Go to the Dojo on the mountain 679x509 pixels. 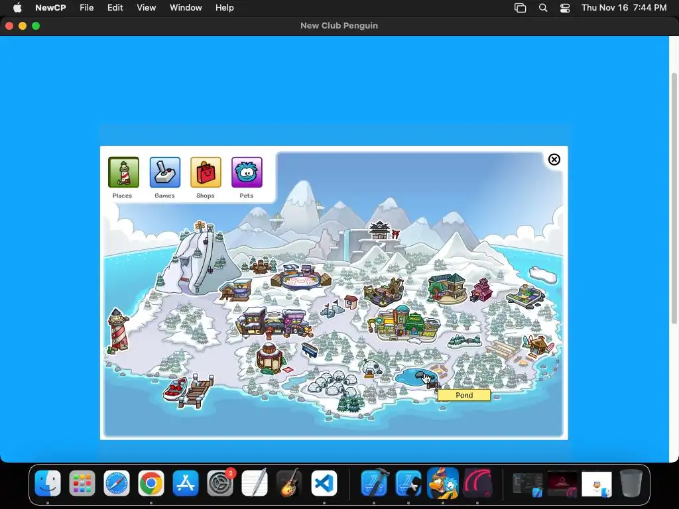pyautogui.click(x=380, y=230)
